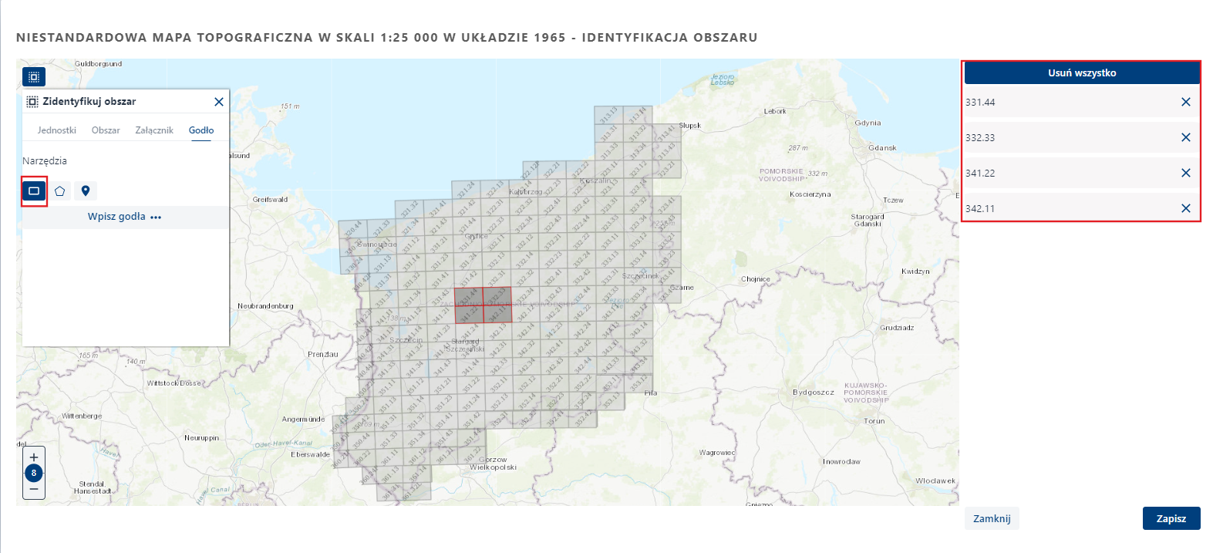1213x553 pixels.
Task: Select the polygon selection tool
Action: pos(59,191)
